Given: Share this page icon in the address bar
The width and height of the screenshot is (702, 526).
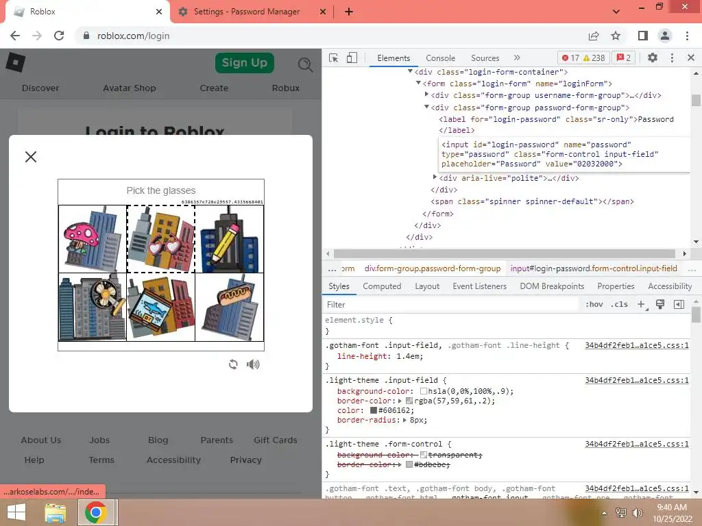Looking at the screenshot, I should point(594,36).
